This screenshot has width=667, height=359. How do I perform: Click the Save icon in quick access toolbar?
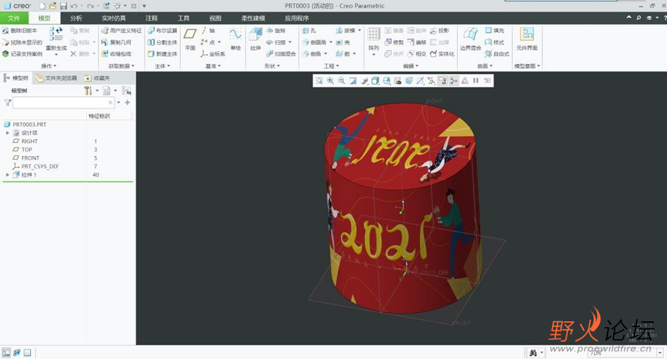coord(63,6)
